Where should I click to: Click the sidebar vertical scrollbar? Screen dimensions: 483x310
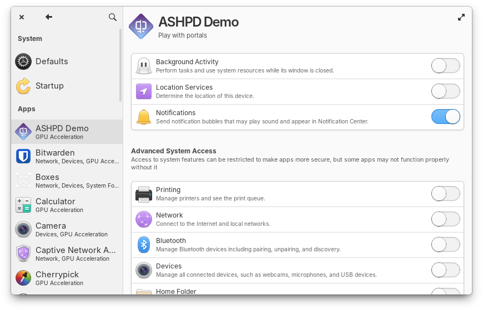pyautogui.click(x=120, y=65)
